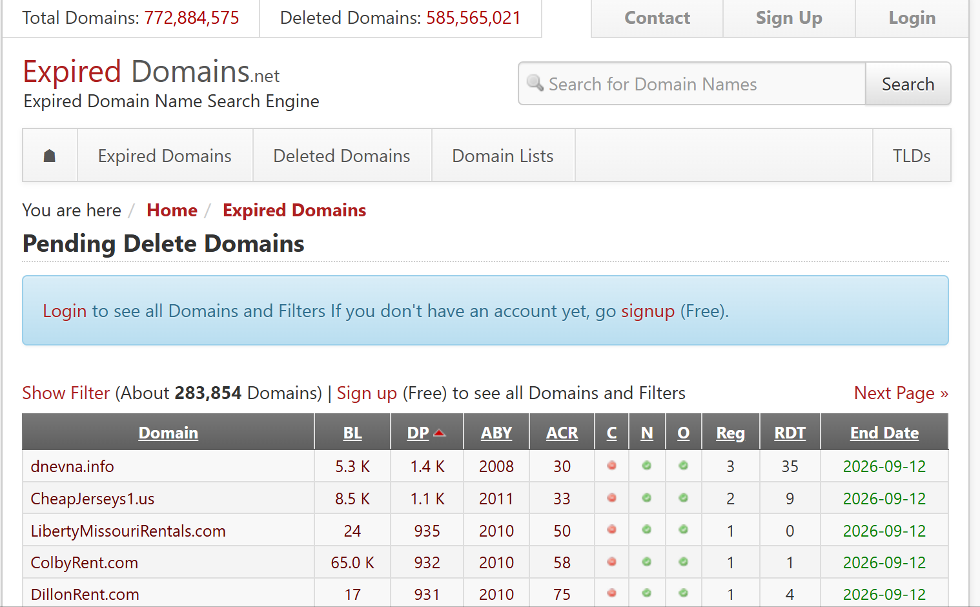This screenshot has height=607, width=980.
Task: Click ACR value 58 for ColbyRent.com
Action: coord(562,562)
